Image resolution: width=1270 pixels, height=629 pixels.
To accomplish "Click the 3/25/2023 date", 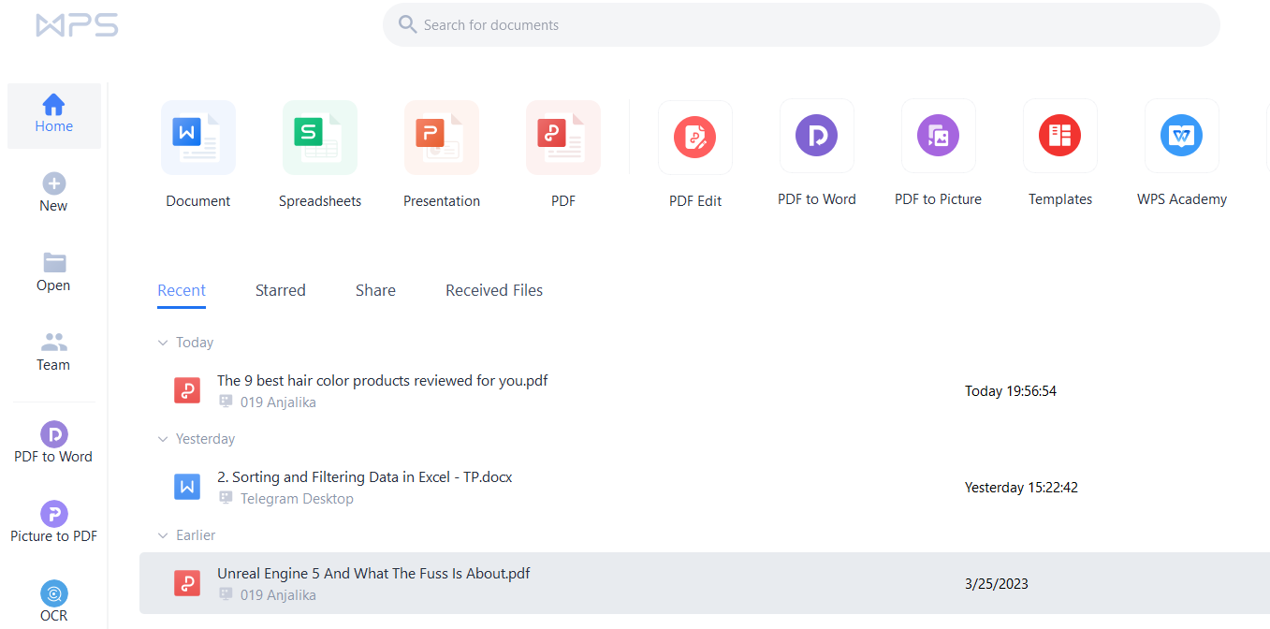I will tap(997, 584).
